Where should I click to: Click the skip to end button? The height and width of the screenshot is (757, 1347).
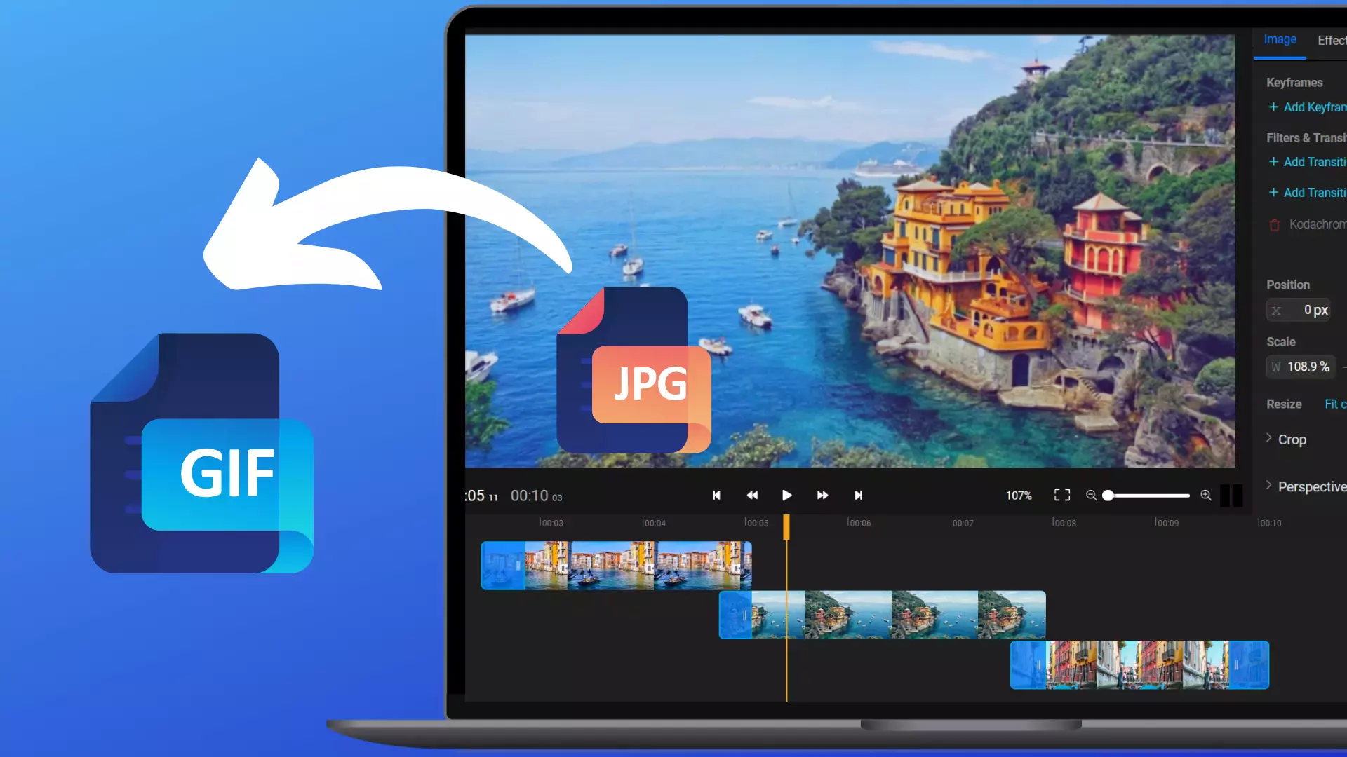point(857,494)
